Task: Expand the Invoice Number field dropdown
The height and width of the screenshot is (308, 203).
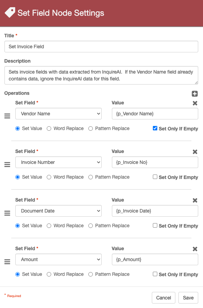Action: (59, 162)
